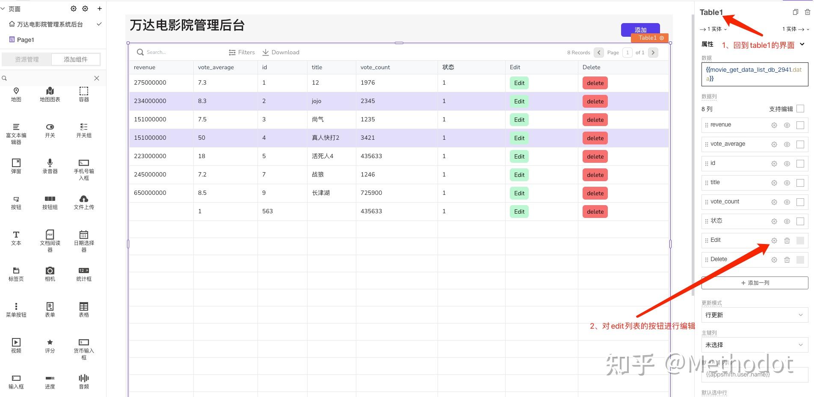Enable editing for id column
The image size is (814, 397).
(800, 164)
